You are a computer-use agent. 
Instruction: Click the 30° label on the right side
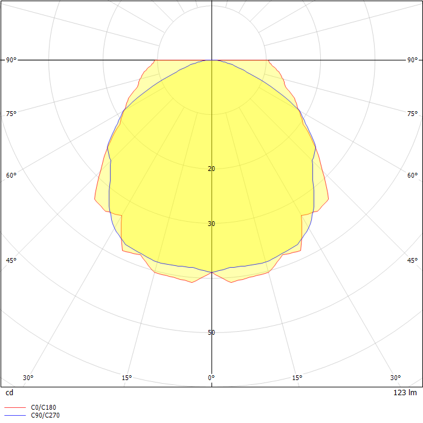pyautogui.click(x=395, y=378)
